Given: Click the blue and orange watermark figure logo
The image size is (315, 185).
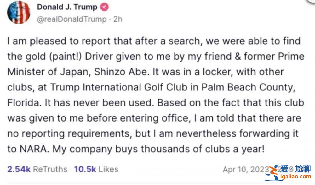Looking at the screenshot, I should [x=272, y=172].
